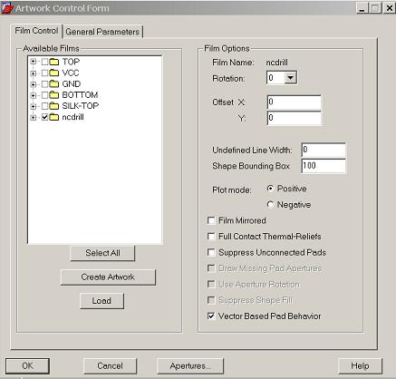Click the GND film folder icon

coord(54,83)
